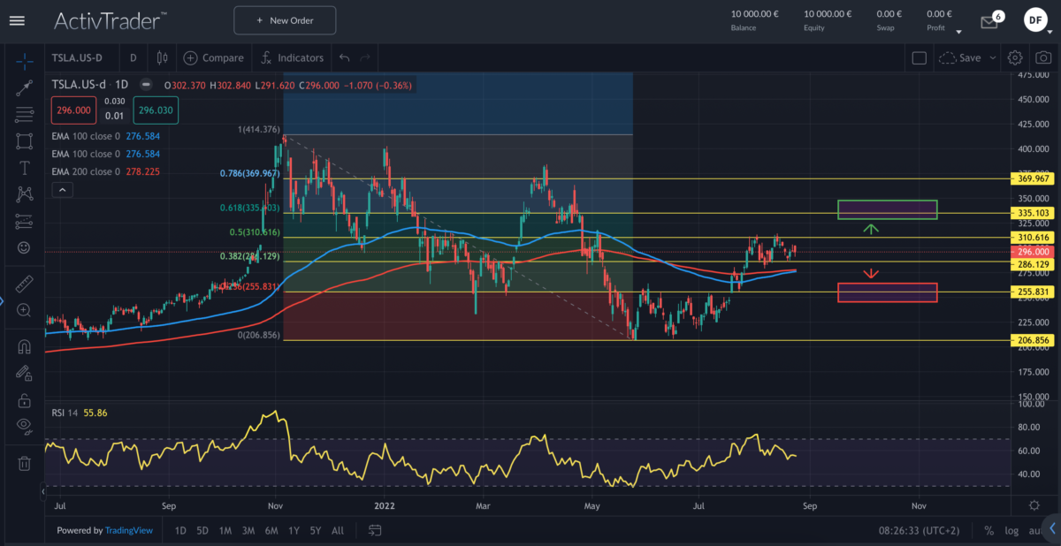
Task: Toggle percent scale mode
Action: (988, 530)
